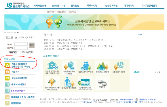The width and height of the screenshot is (167, 107).
Task: Click the 알리미 heading
Action: pos(137,72)
